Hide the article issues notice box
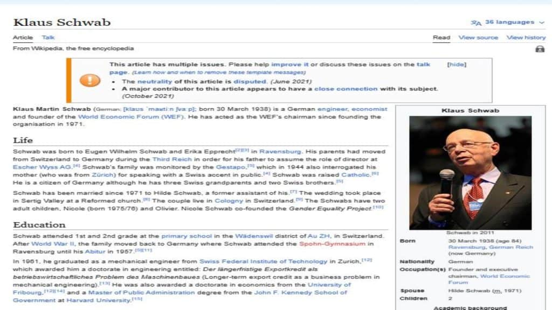Viewport: 552px width, 310px height. (457, 65)
